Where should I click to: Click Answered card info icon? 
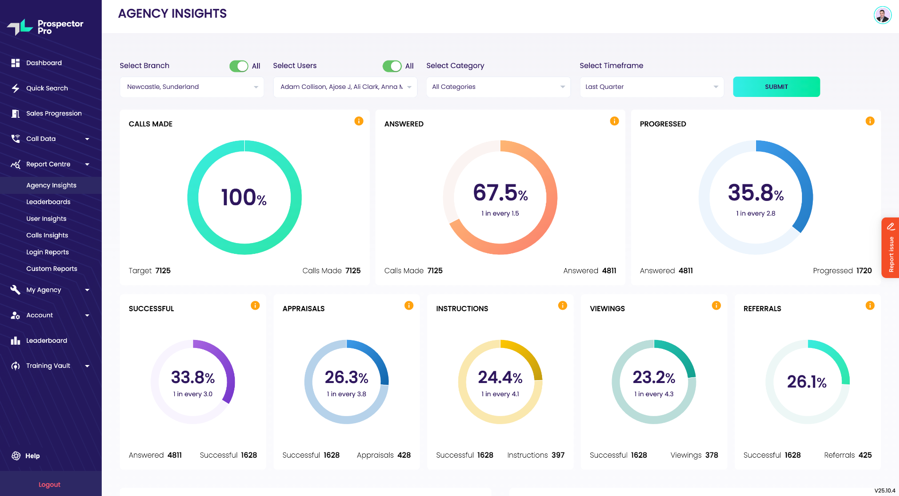point(614,121)
